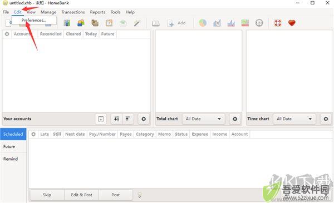Sort by the Future column header in accounts list
Image resolution: width=334 pixels, height=203 pixels.
click(x=107, y=34)
